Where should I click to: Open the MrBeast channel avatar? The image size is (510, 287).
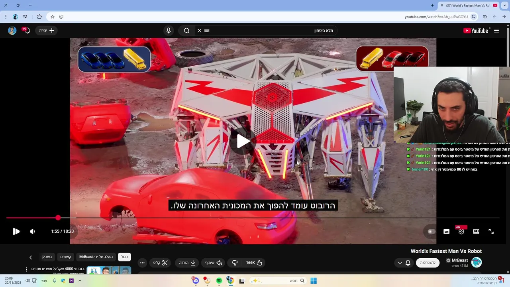(477, 262)
